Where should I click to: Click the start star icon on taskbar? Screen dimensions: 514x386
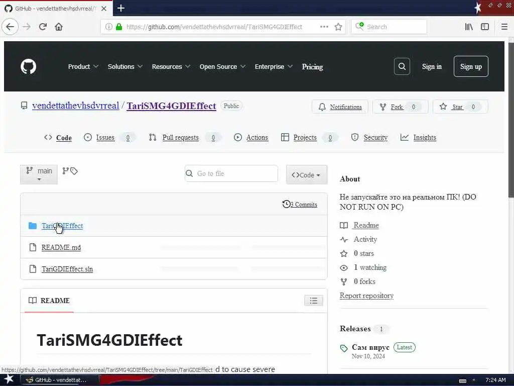9,379
